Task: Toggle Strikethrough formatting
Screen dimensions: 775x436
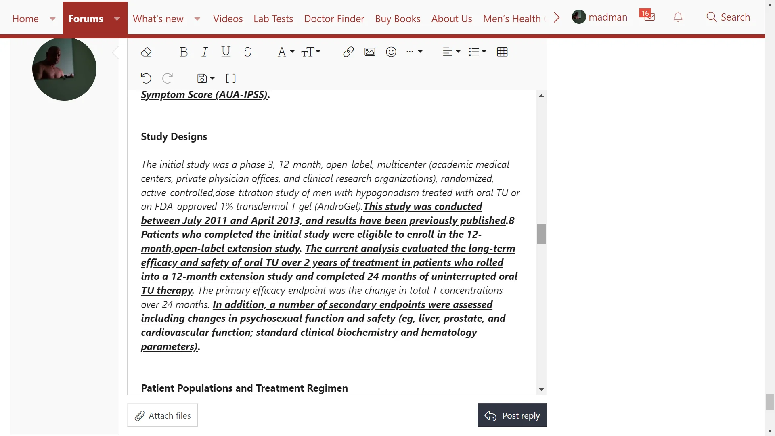Action: pos(247,52)
